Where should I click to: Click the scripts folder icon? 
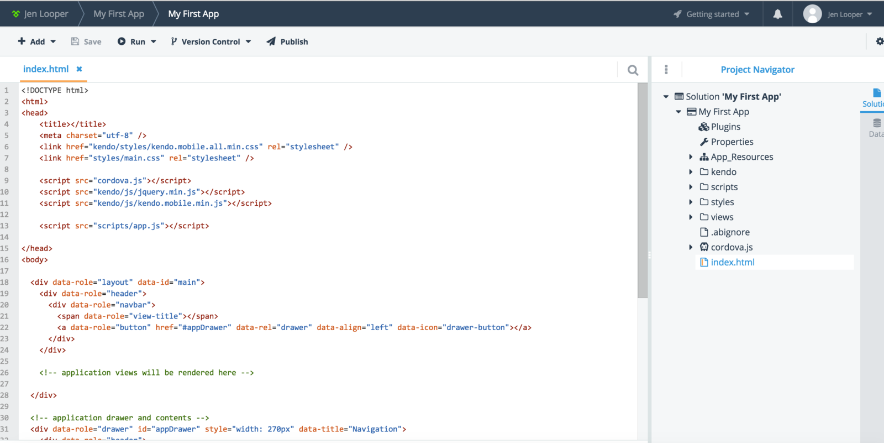click(704, 187)
